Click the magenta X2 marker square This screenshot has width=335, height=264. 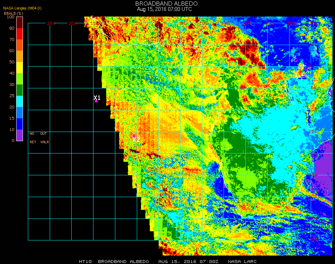[134, 136]
